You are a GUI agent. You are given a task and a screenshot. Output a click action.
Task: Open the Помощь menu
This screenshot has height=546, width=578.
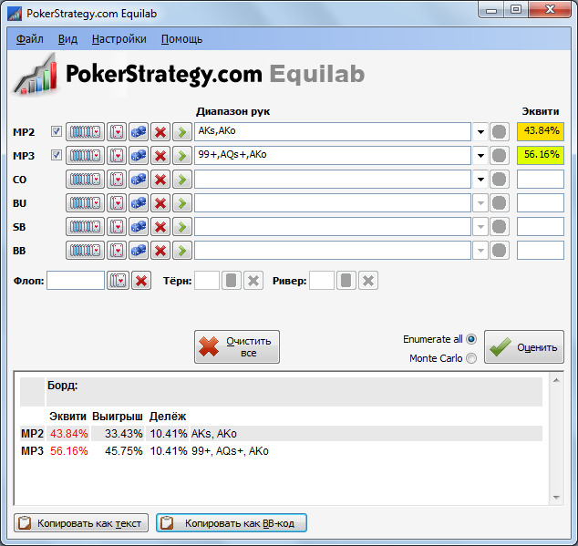pyautogui.click(x=181, y=38)
